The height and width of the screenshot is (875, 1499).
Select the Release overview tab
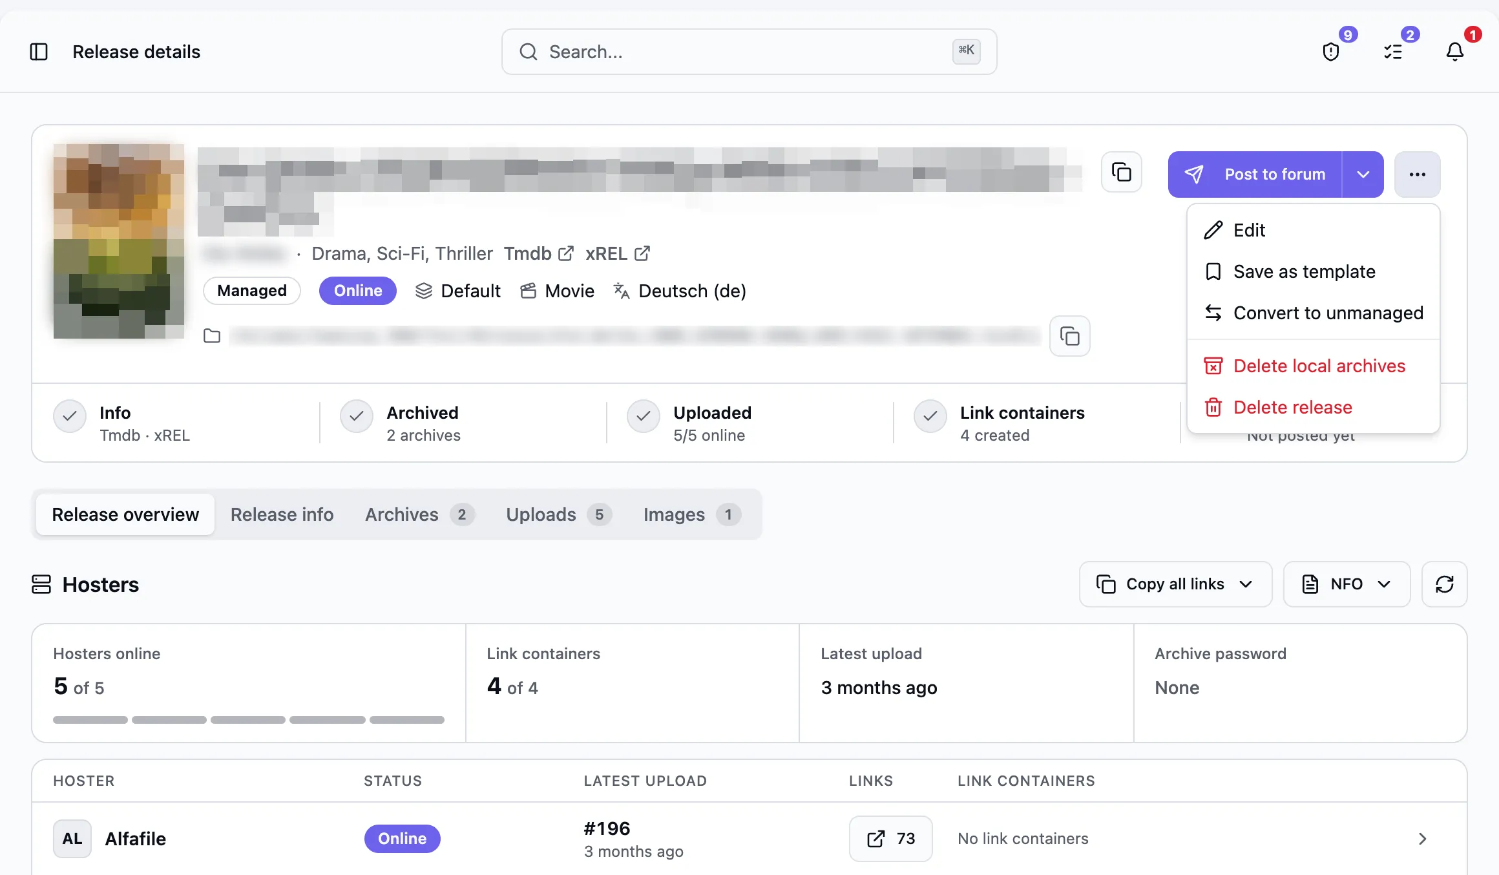click(x=125, y=514)
